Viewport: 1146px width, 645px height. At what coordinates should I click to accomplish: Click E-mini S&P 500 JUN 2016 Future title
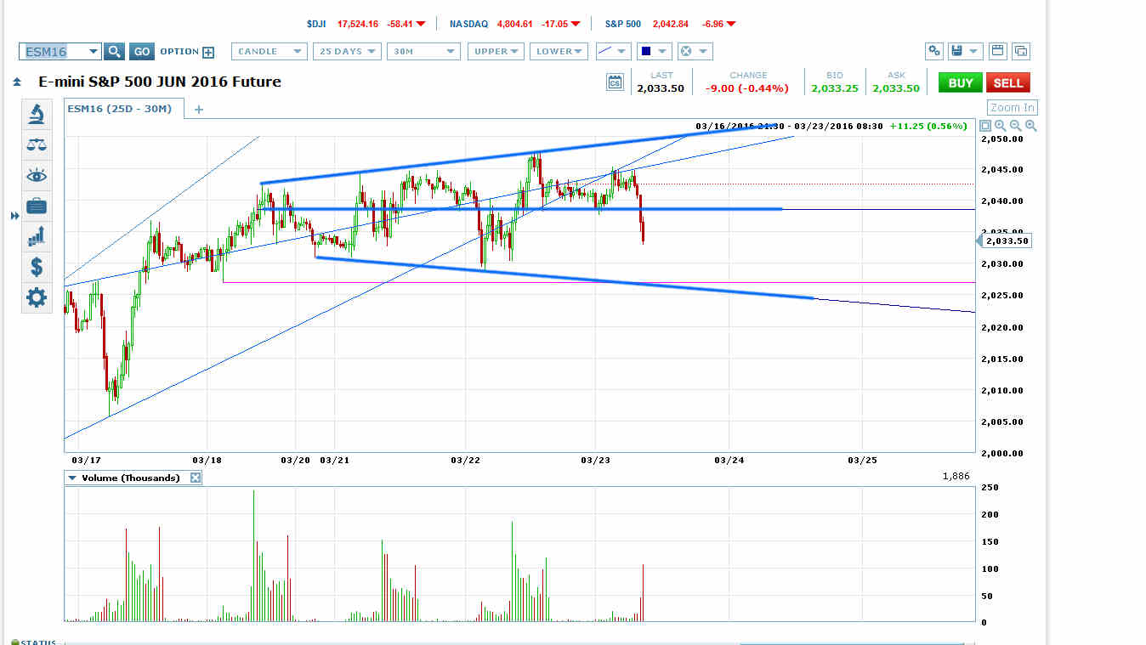tap(160, 82)
